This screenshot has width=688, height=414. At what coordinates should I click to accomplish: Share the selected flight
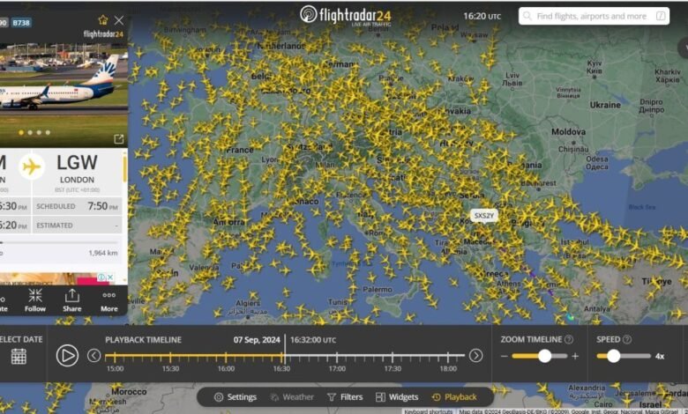click(72, 300)
